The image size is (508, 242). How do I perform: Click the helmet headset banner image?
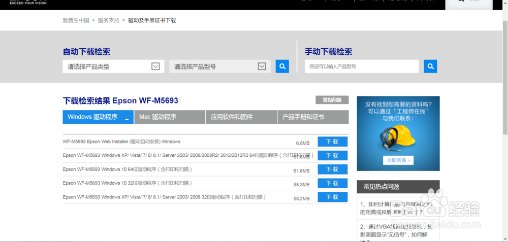pyautogui.click(x=398, y=139)
